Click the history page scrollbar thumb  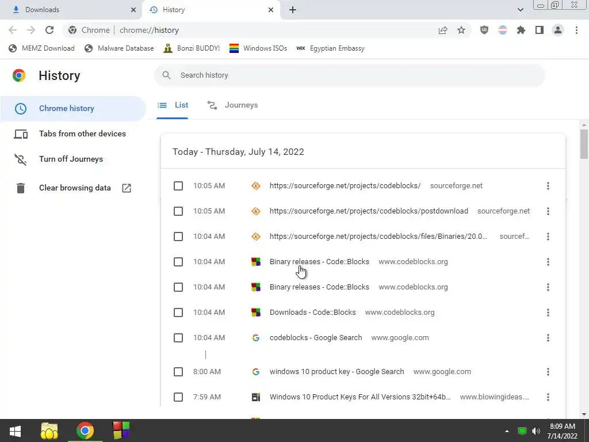tap(584, 144)
